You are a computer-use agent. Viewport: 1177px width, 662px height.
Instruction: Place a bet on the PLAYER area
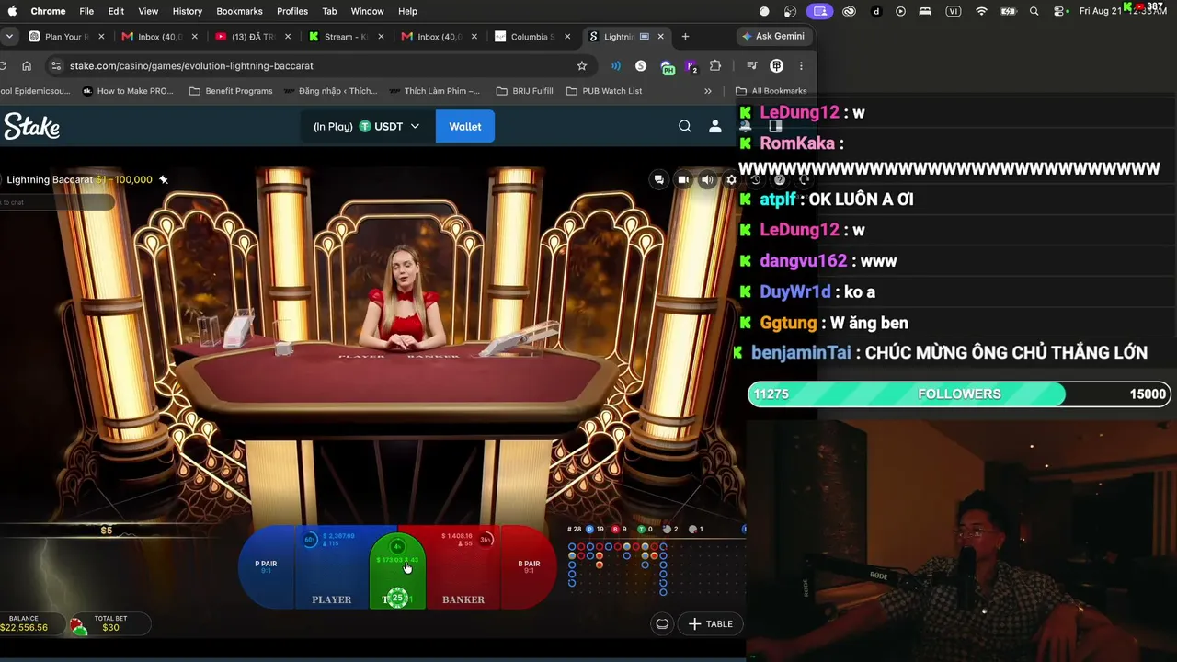[x=332, y=567]
